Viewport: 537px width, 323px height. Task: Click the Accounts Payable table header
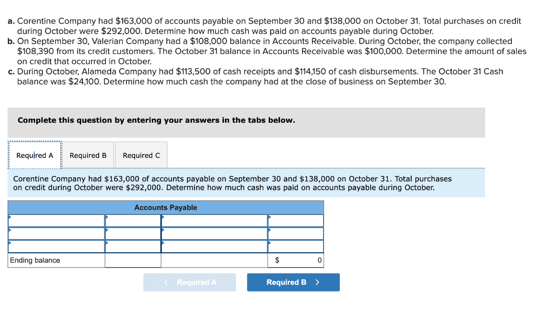pyautogui.click(x=165, y=207)
